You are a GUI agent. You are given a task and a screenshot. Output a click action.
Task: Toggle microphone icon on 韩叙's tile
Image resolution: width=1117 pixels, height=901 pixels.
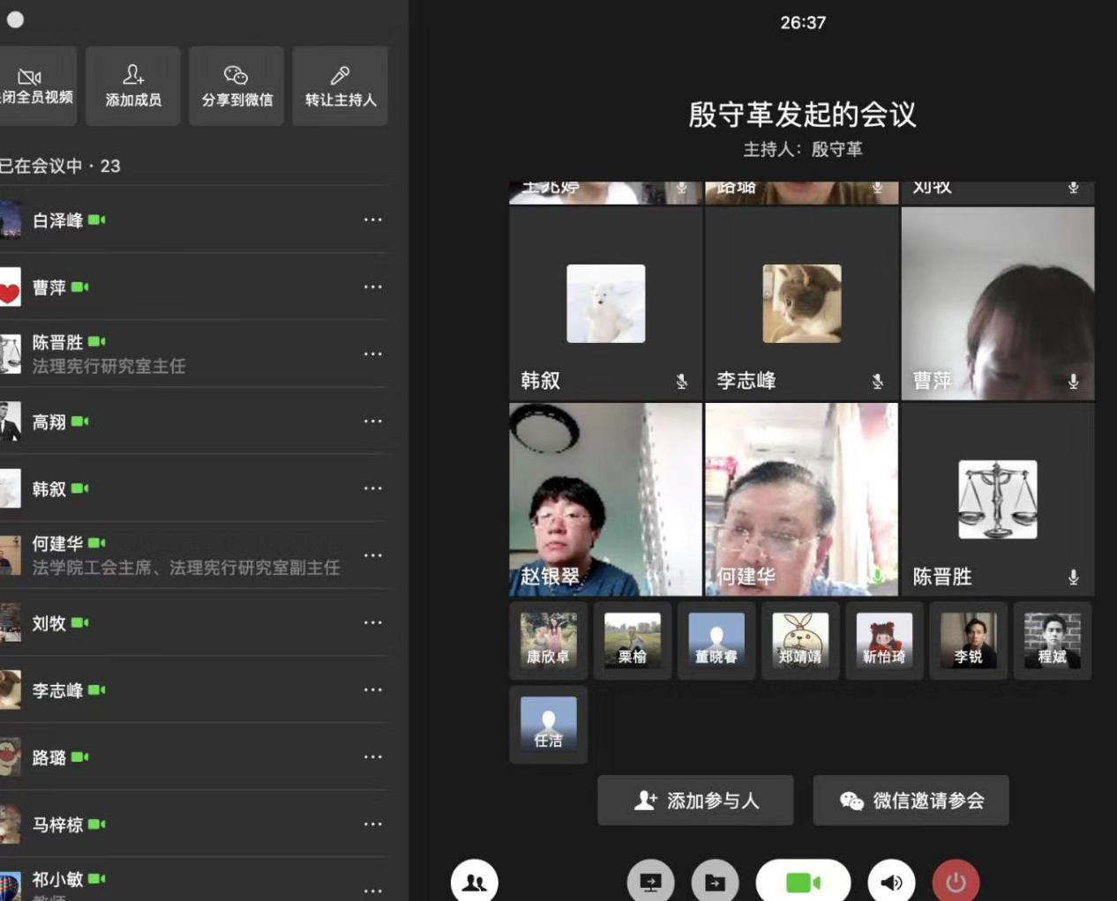[681, 381]
